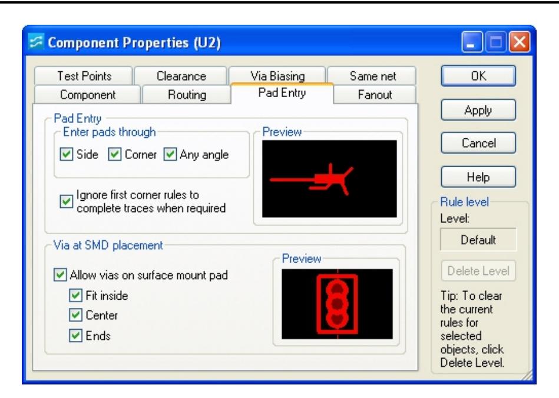Toggle the Corner checkbox

114,155
